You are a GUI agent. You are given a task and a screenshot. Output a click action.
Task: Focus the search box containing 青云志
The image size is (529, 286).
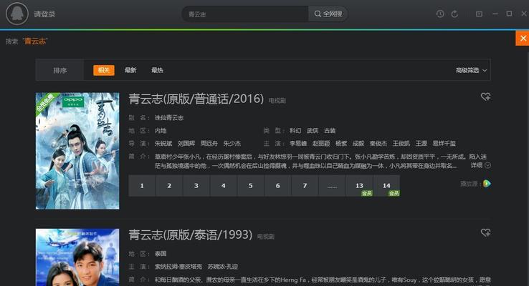(245, 14)
